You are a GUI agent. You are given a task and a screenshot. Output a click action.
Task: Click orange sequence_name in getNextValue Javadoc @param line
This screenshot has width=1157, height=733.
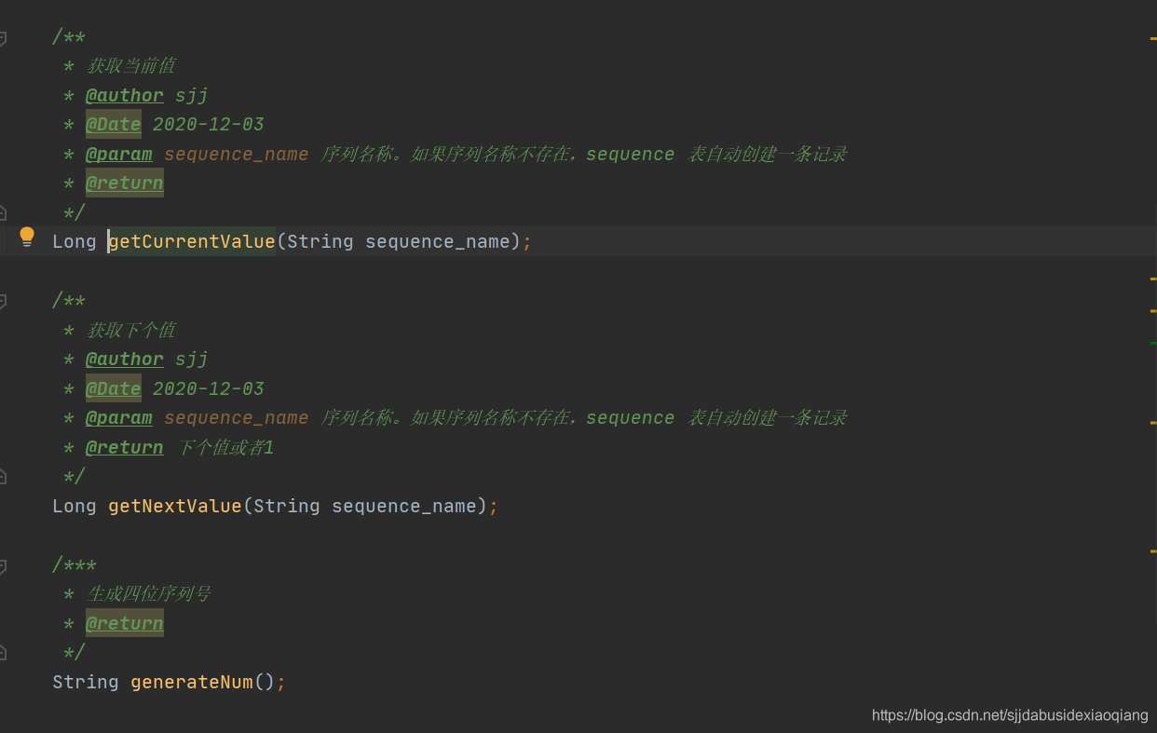click(x=237, y=418)
